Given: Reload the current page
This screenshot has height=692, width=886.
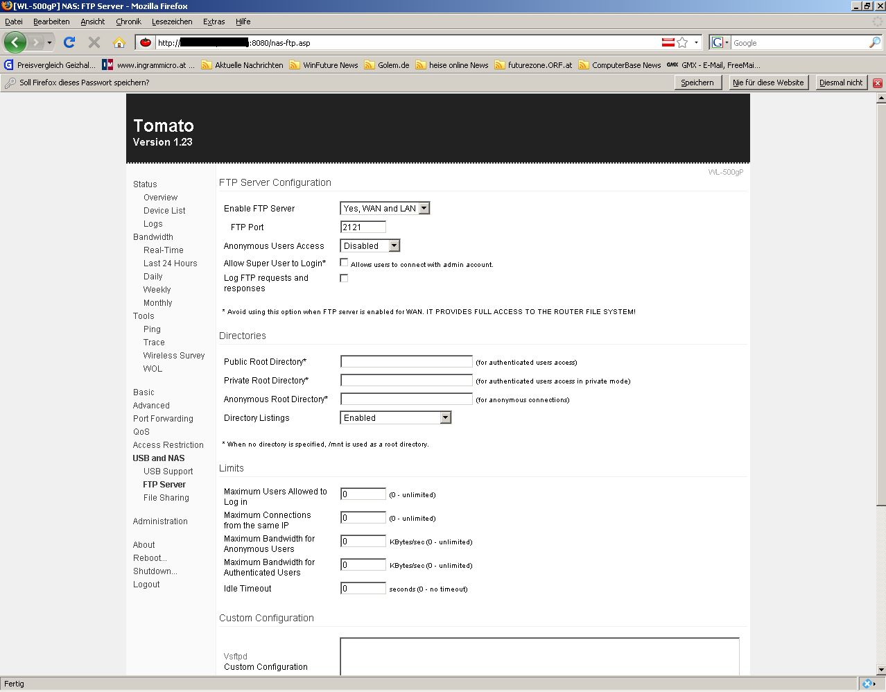Looking at the screenshot, I should click(x=69, y=42).
